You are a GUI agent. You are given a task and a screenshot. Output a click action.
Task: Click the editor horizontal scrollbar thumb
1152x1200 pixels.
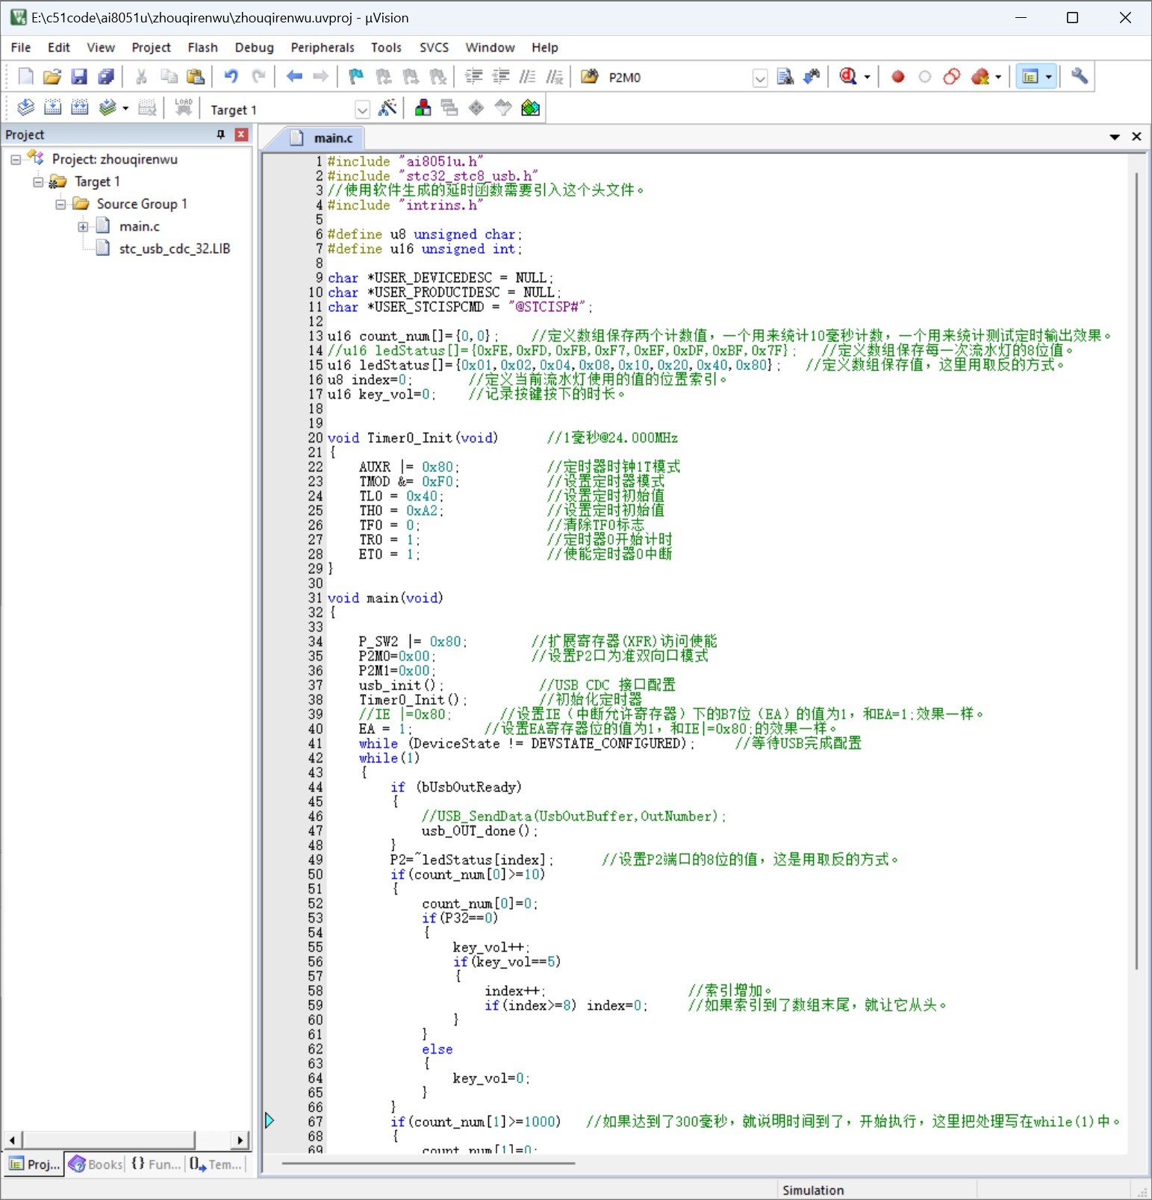pyautogui.click(x=429, y=1163)
